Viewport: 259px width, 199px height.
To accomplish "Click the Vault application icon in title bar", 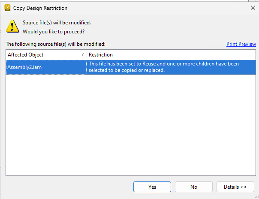I will 7,8.
